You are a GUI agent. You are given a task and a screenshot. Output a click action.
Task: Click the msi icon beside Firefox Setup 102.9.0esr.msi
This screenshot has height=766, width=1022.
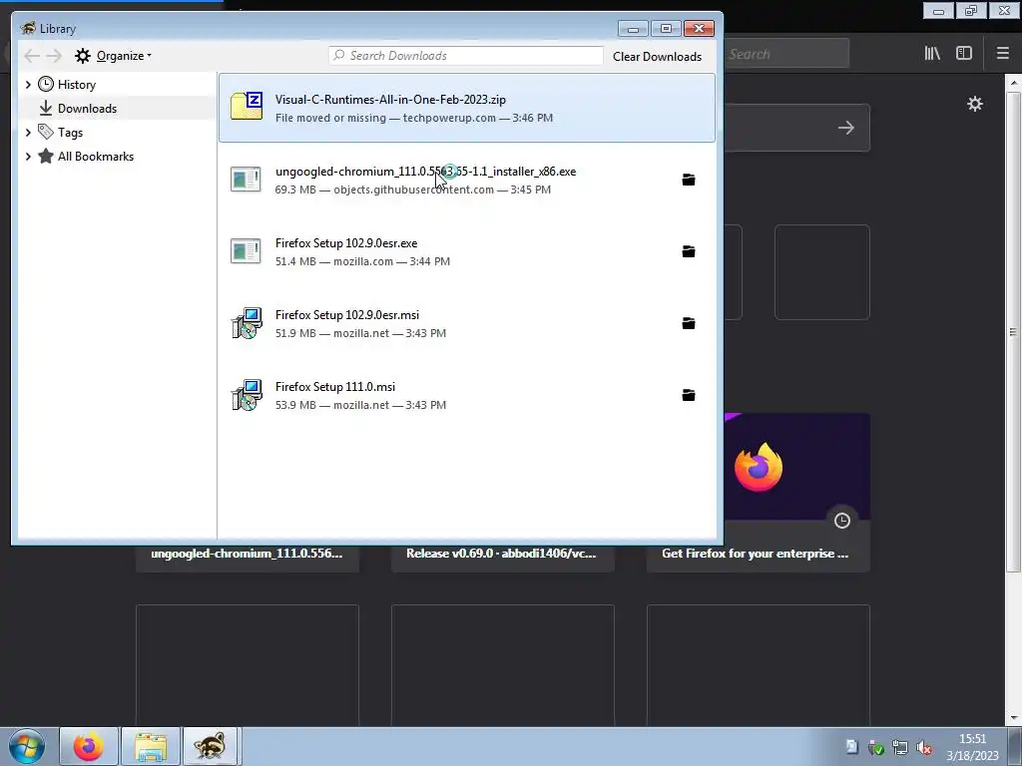[248, 323]
